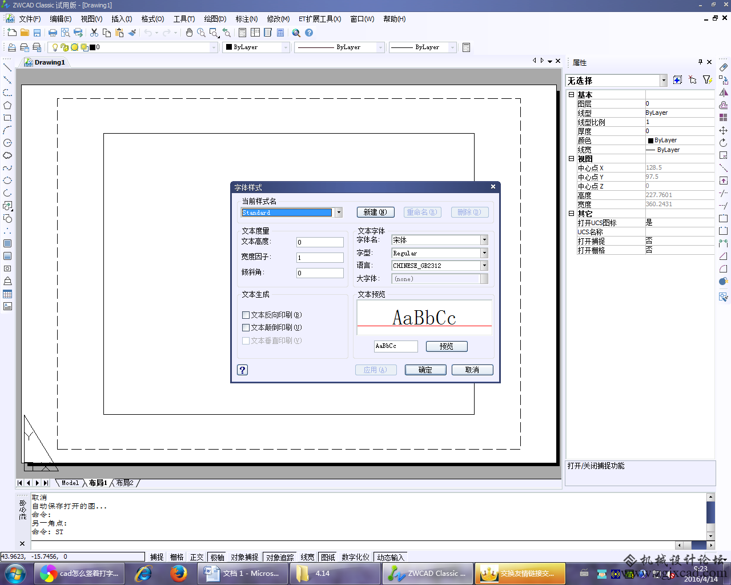Toggle 对象捕捉 object snap in status bar

(x=244, y=557)
